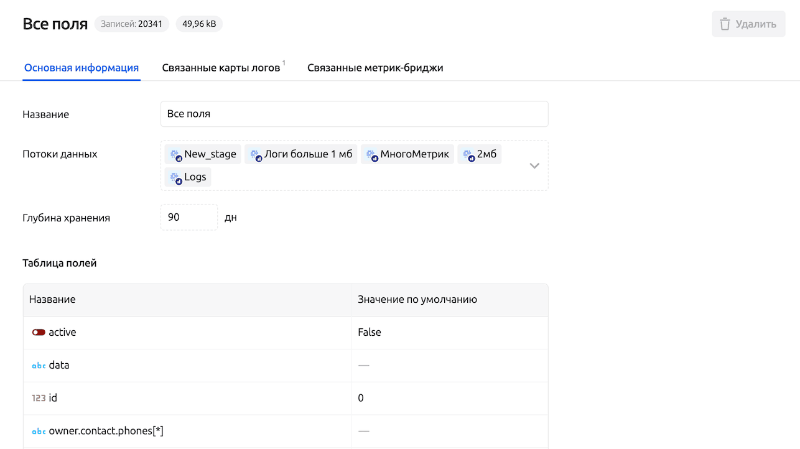
Task: Select the active field row's False value
Action: click(x=370, y=333)
